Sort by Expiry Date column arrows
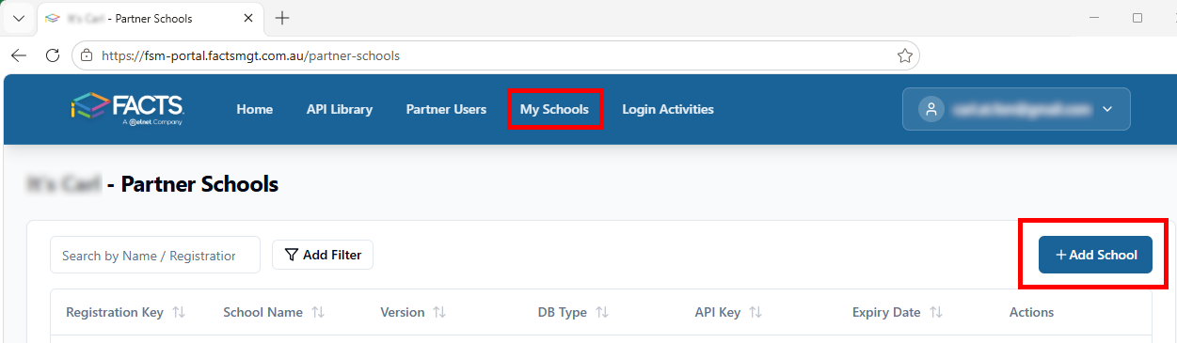This screenshot has height=343, width=1177. point(935,312)
